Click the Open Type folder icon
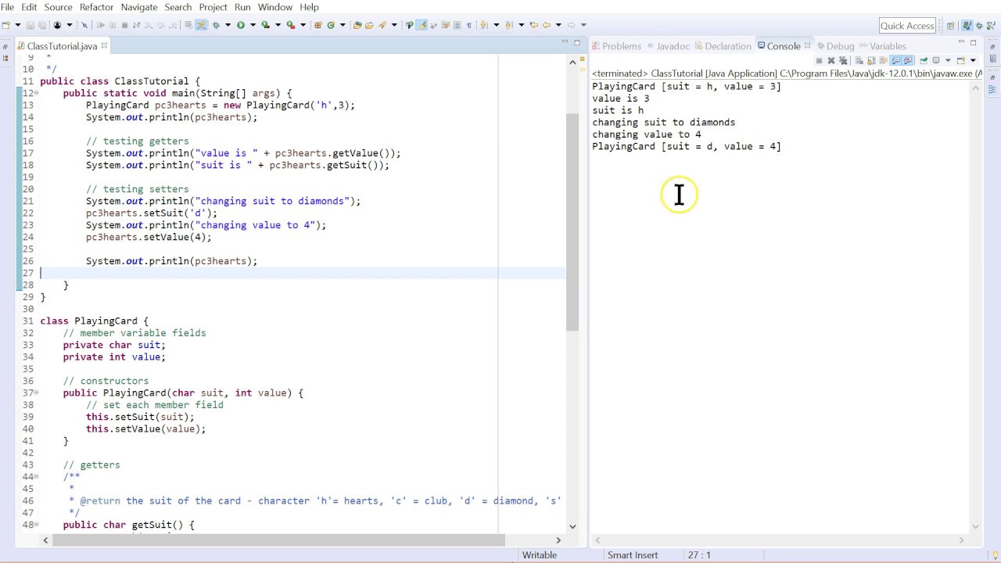The image size is (1001, 563). coord(357,25)
